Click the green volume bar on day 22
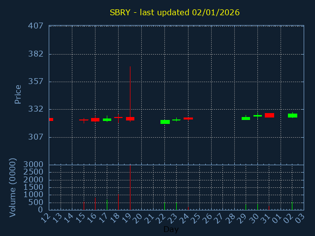315x236 pixels. (x=165, y=206)
